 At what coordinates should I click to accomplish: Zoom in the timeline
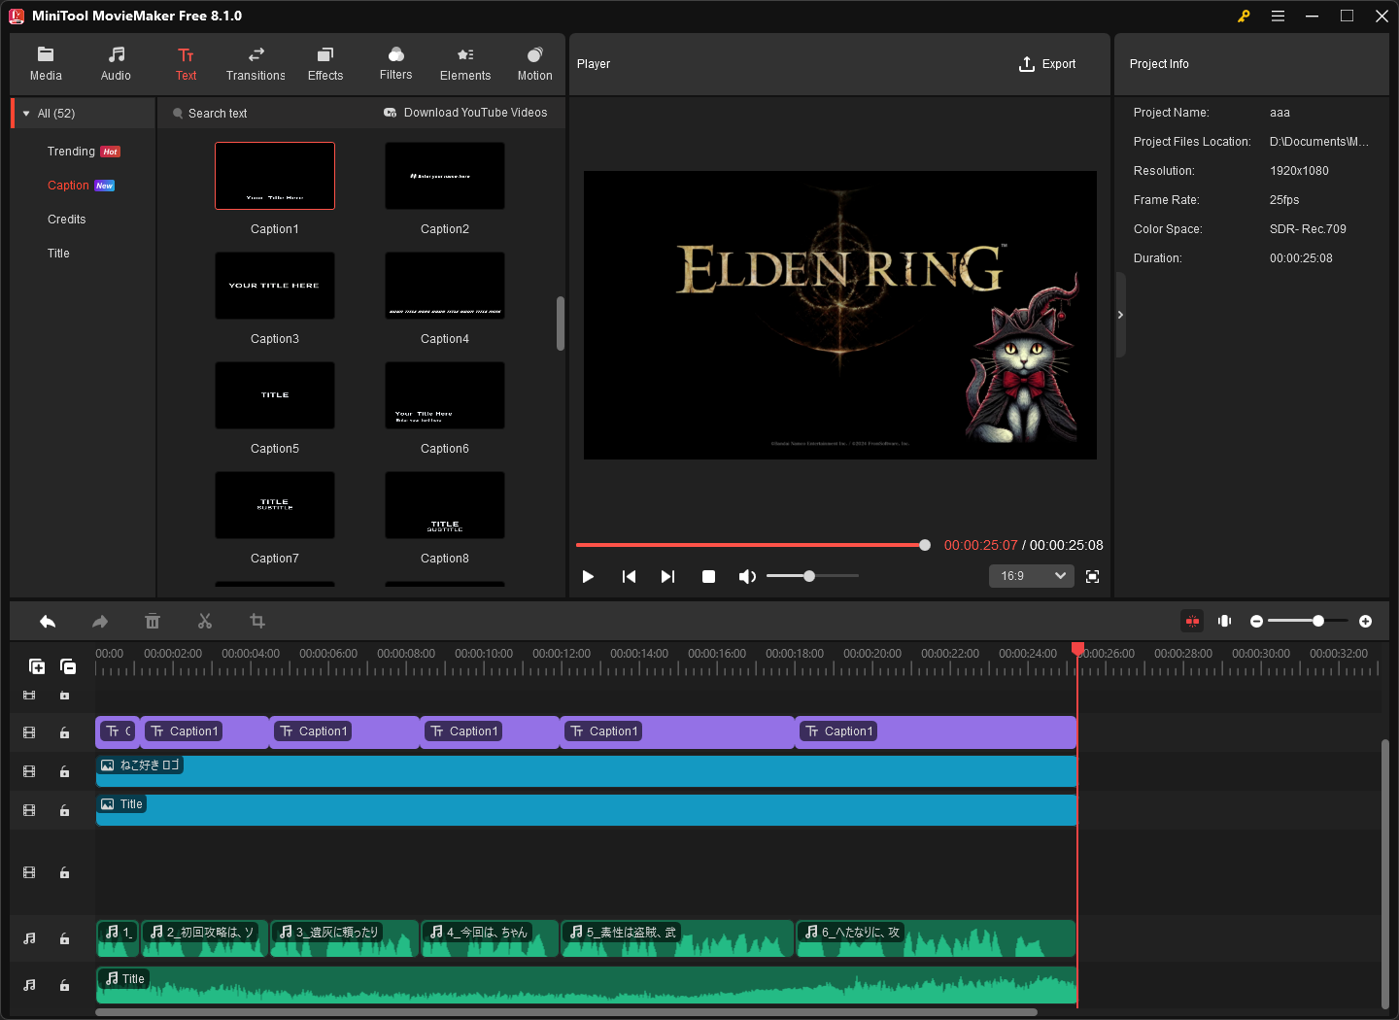coord(1365,621)
